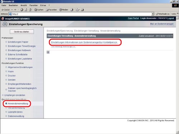Click the Mail an Systemmanager link
This screenshot has height=134, width=179.
pos(162,24)
